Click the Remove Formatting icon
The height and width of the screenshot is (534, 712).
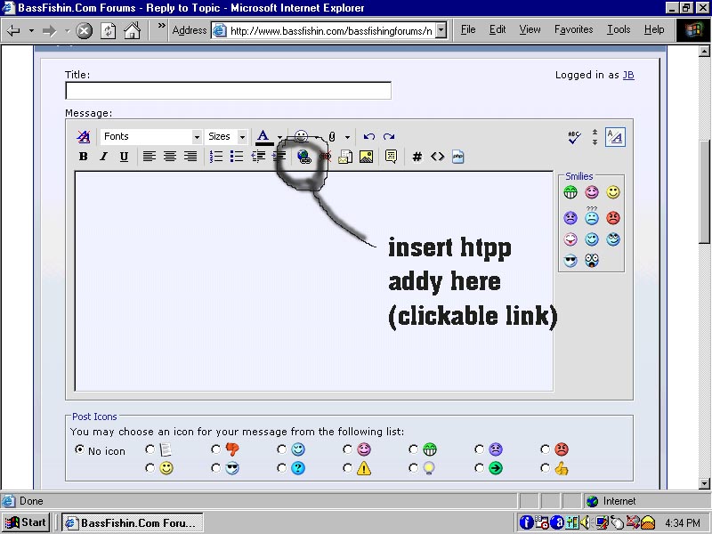[83, 136]
